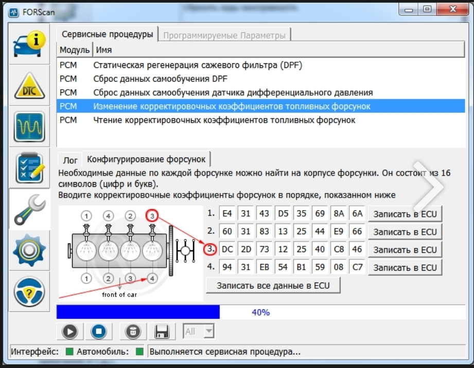474x368 pixels.
Task: Open the DTC error codes section
Action: [29, 85]
